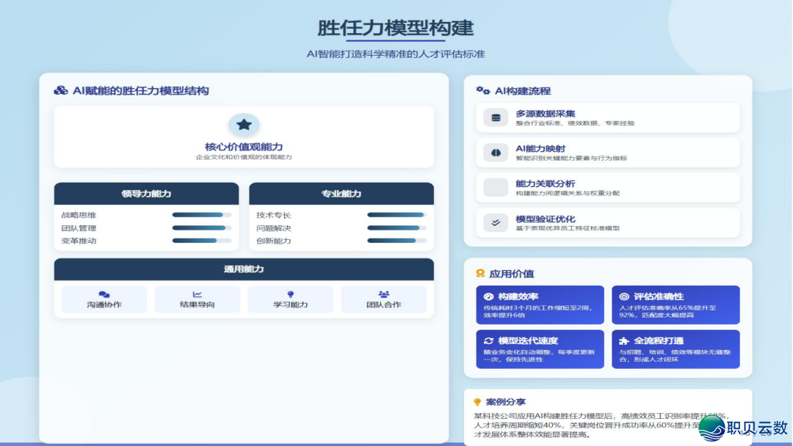Click the 问题解决 progress bar
793x446 pixels.
[397, 228]
